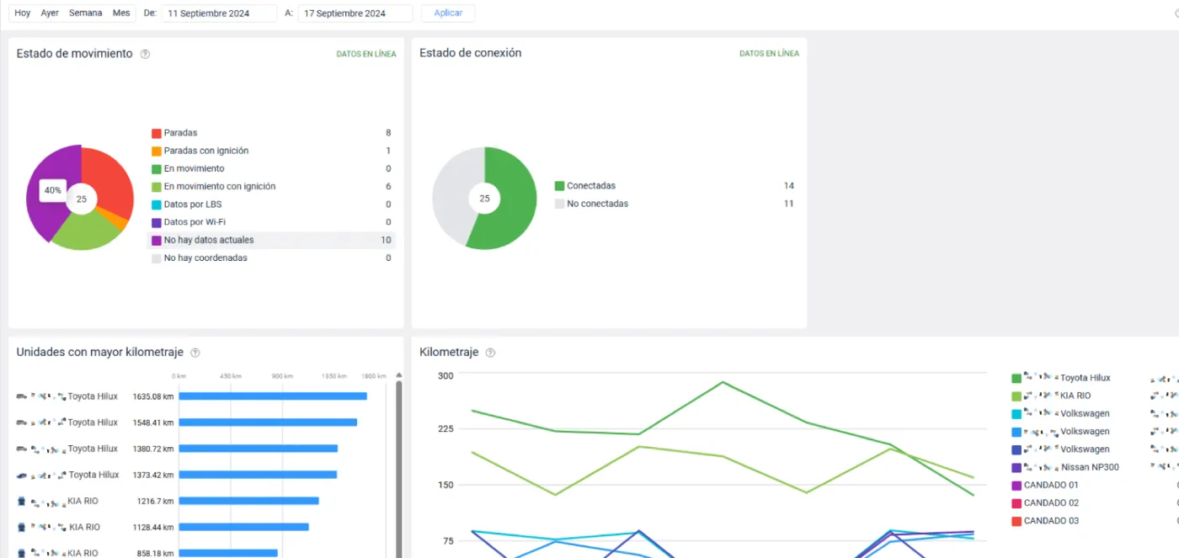Viewport: 1179px width, 558px height.
Task: Click the help icon next to Unidades con mayor kilometraje
Action: [195, 353]
